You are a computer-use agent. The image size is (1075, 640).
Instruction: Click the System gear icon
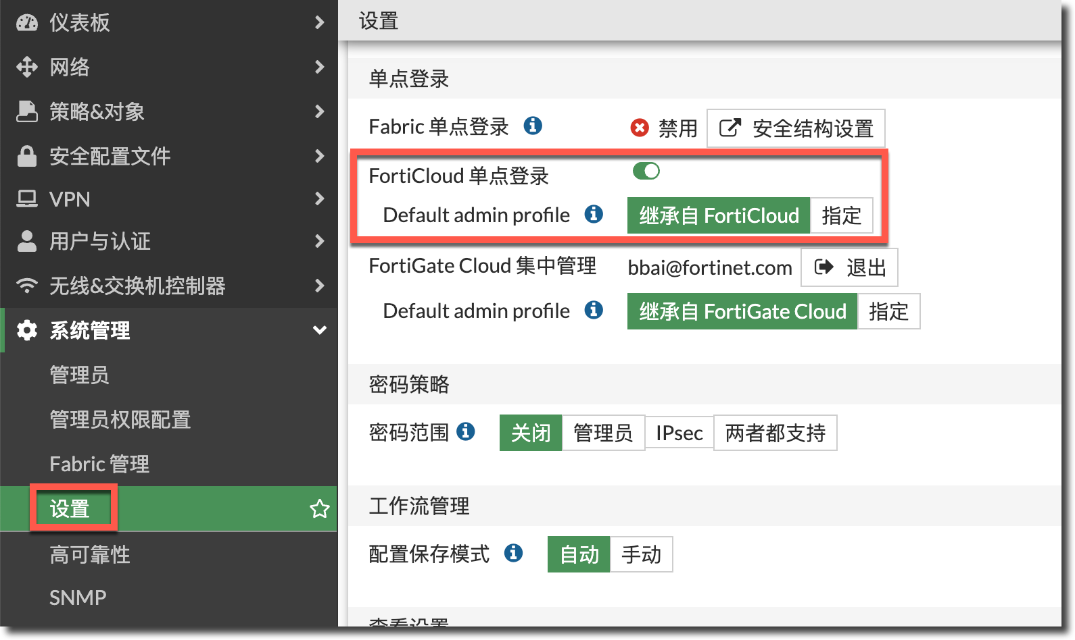(x=27, y=330)
